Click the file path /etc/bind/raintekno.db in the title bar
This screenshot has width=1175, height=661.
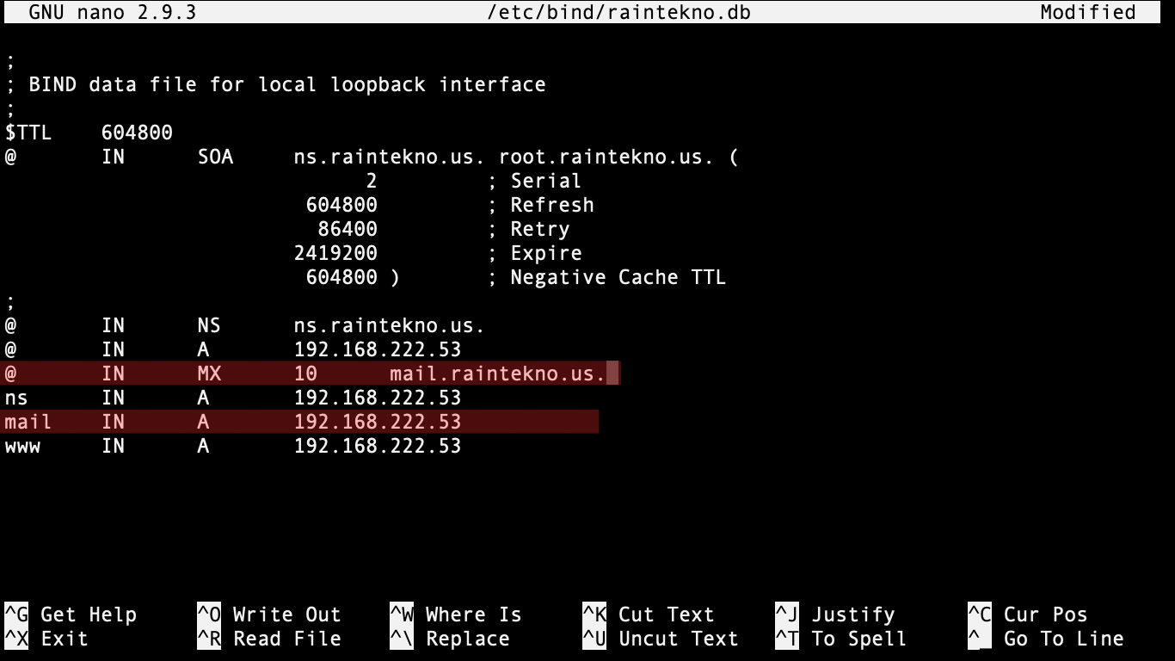pos(618,12)
